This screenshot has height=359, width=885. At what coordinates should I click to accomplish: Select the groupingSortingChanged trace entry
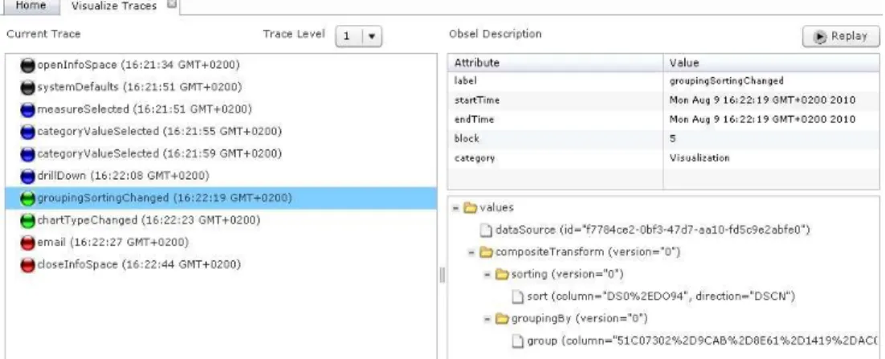click(x=220, y=198)
